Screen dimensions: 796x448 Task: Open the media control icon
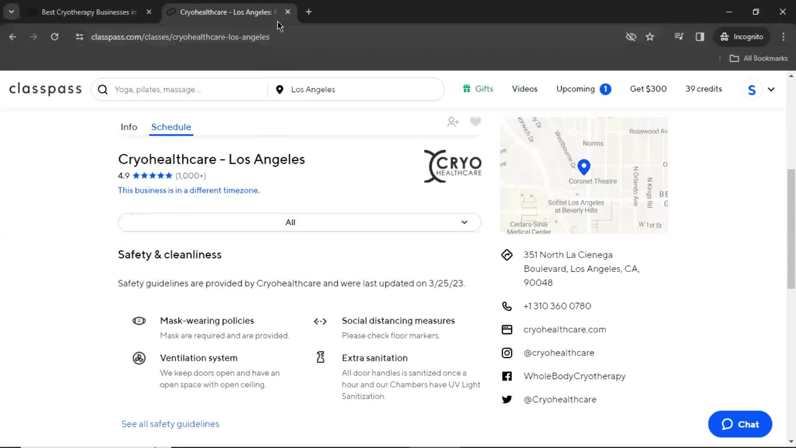point(679,37)
